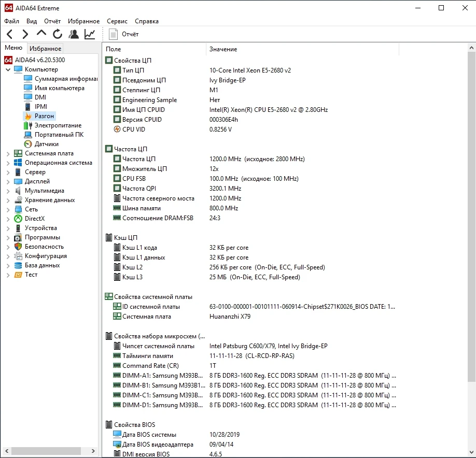Viewport: 476px width, 458px height.
Task: Select AIDA64 v6.20.5300 root item
Action: pos(35,60)
